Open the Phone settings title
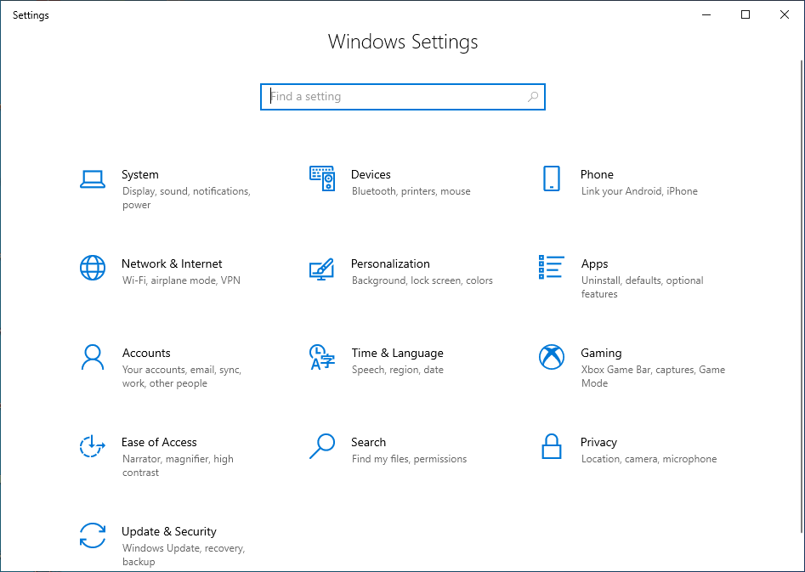Viewport: 805px width, 572px height. (x=597, y=174)
